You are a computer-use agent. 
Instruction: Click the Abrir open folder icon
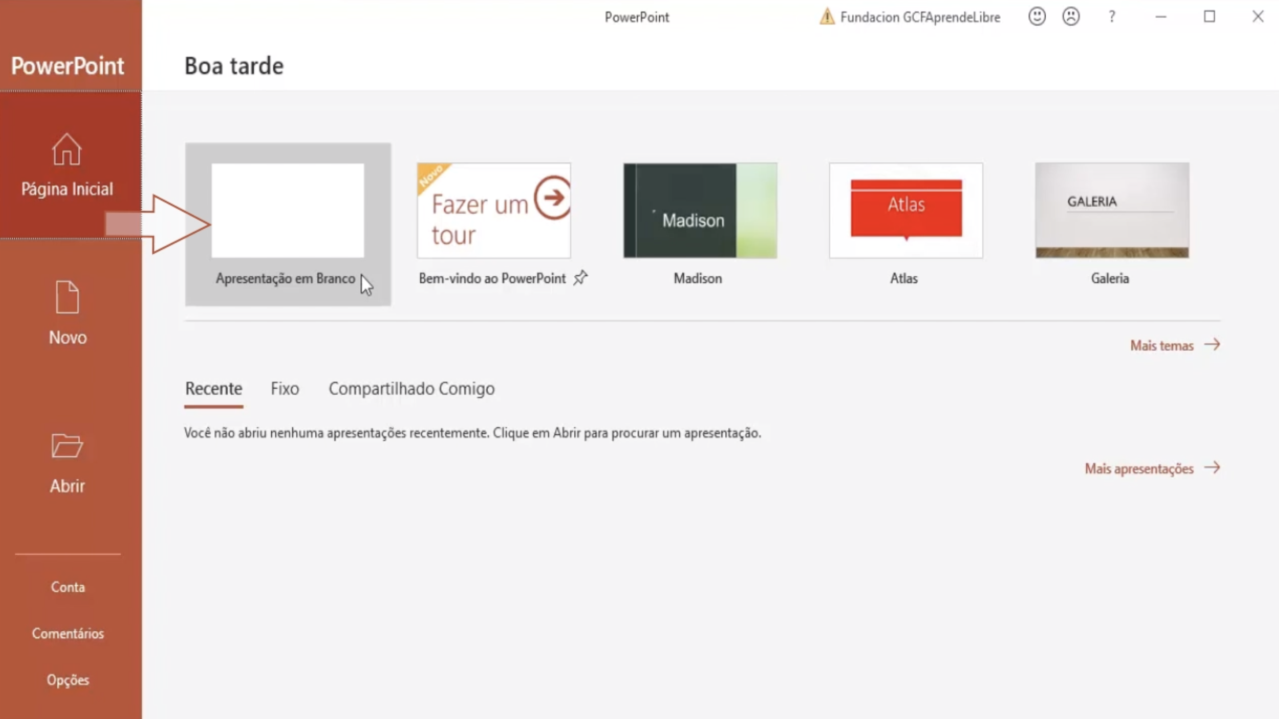[67, 445]
